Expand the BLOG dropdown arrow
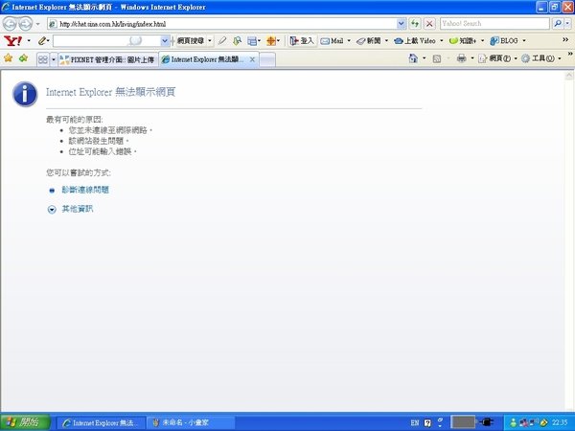Screen dimensions: 575x431 pos(524,40)
